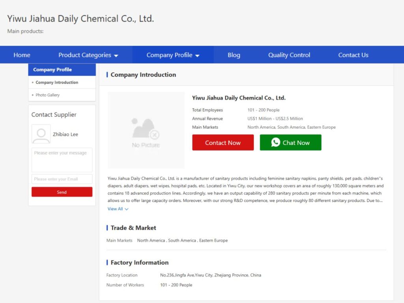Image resolution: width=404 pixels, height=303 pixels.
Task: Click the Company Profile sidebar header
Action: [x=62, y=69]
